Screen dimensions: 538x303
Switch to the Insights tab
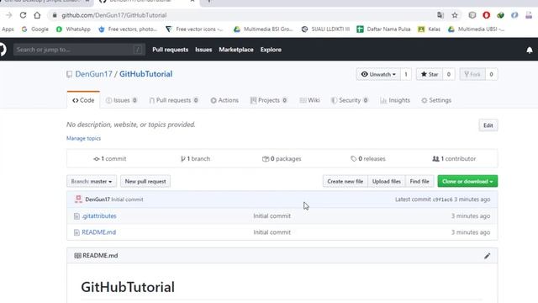395,100
